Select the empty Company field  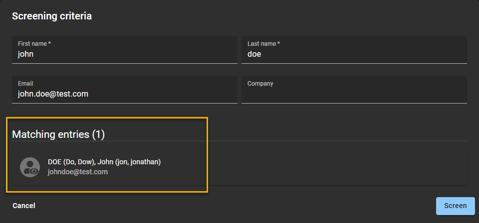pos(354,94)
